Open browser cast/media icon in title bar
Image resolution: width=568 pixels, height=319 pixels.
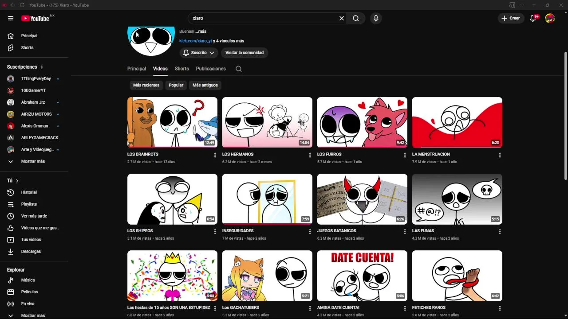[x=512, y=5]
